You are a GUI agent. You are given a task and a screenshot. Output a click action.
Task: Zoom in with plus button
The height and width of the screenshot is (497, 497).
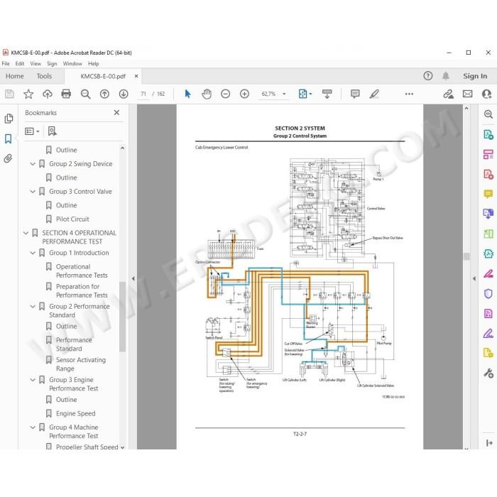tap(244, 94)
